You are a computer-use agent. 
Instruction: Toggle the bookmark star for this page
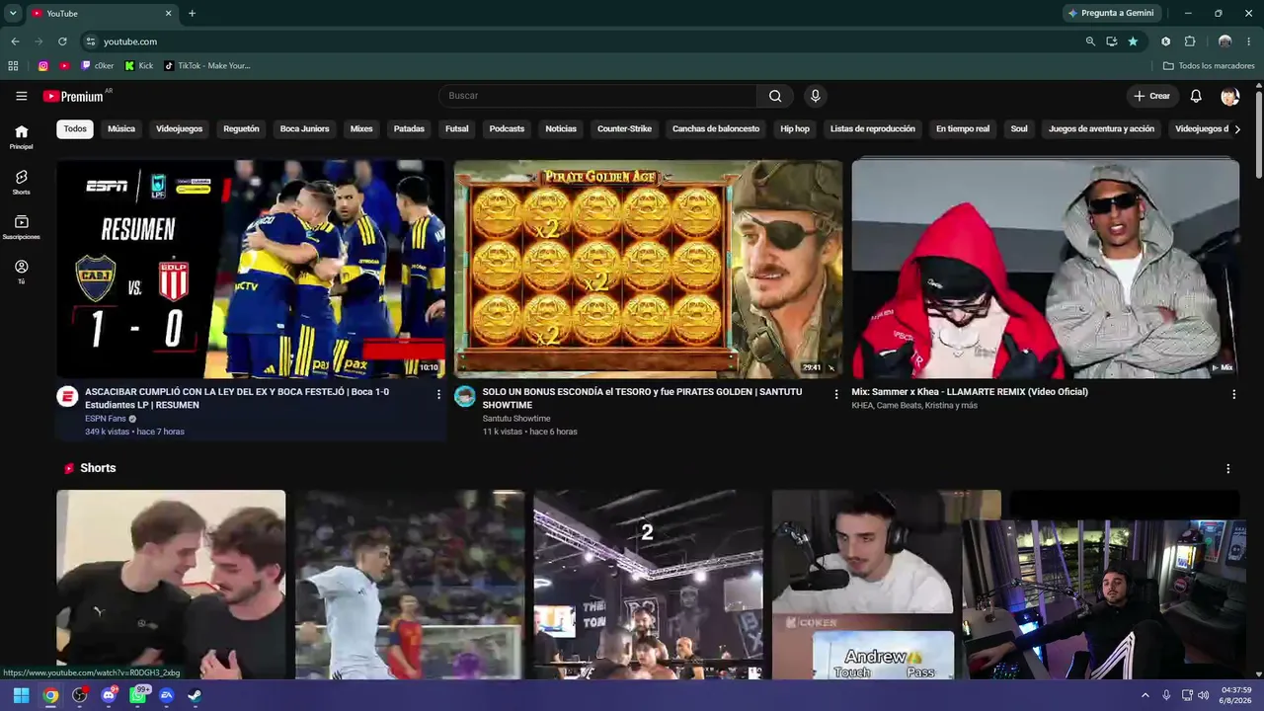(x=1133, y=41)
